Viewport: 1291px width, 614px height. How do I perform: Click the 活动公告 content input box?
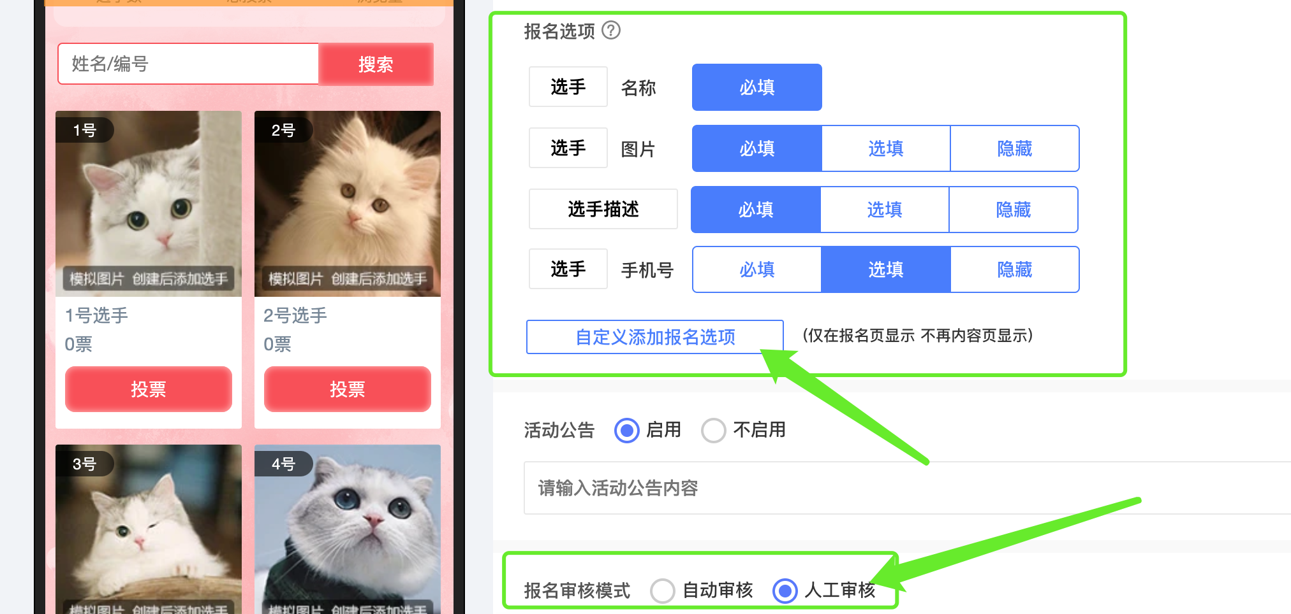coord(907,488)
